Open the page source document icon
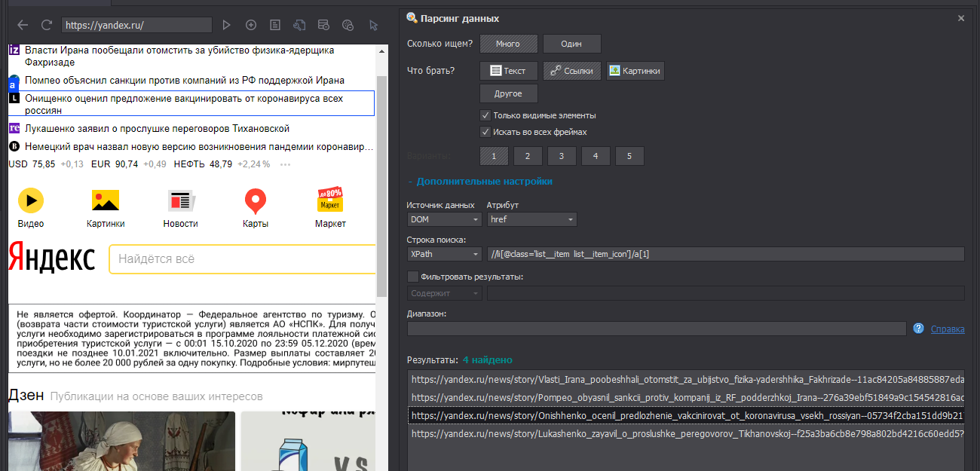Image resolution: width=980 pixels, height=471 pixels. coord(275,25)
